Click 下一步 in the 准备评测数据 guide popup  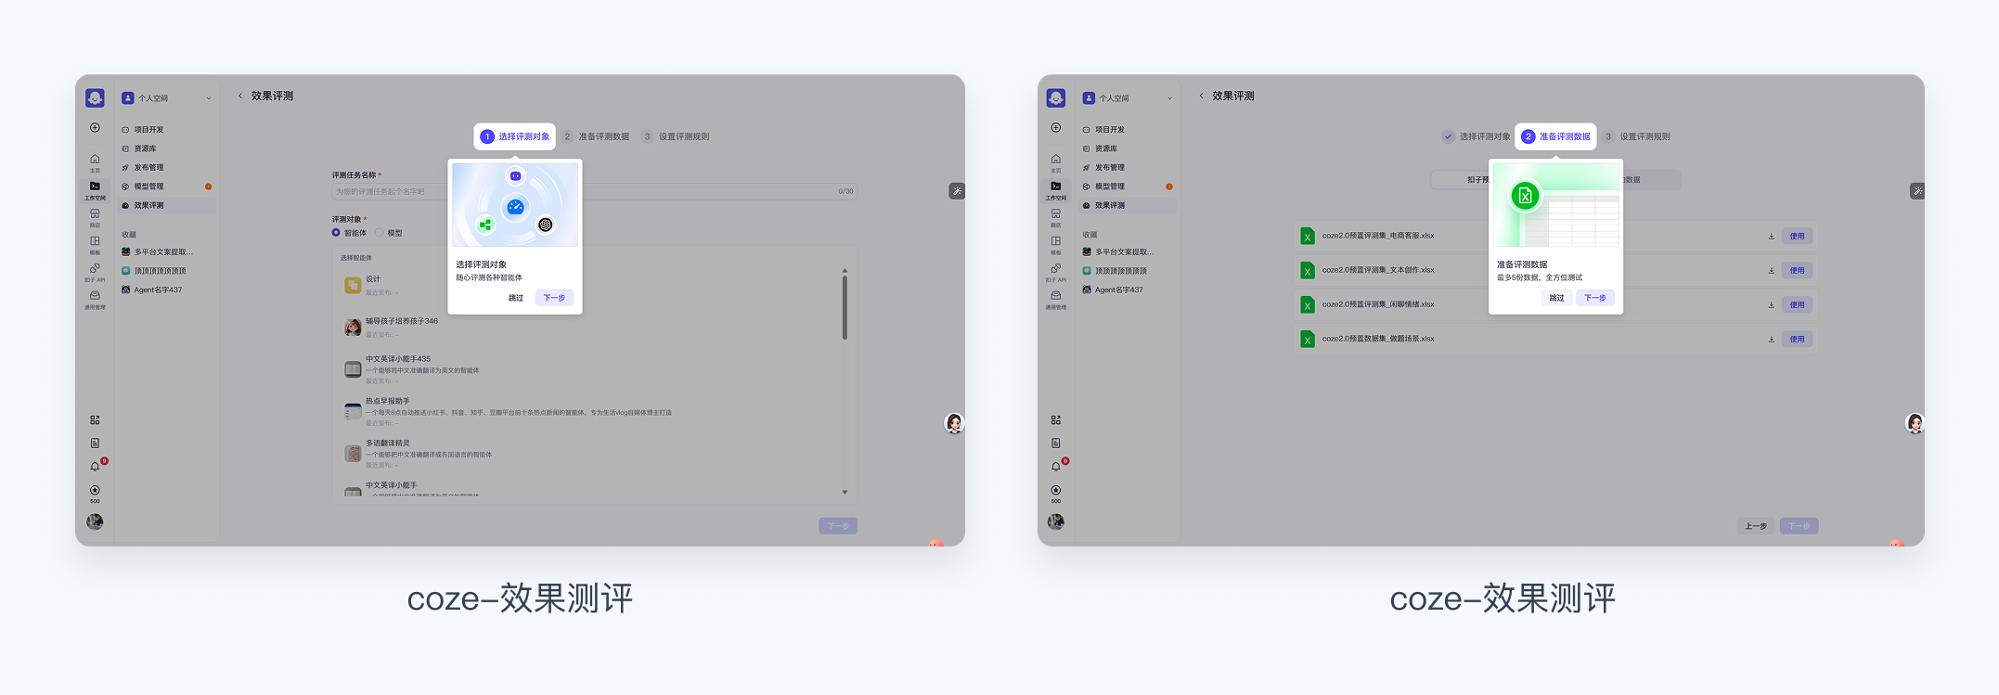[1595, 298]
